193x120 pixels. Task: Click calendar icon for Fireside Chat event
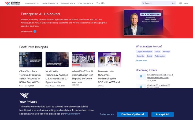coord(141,77)
